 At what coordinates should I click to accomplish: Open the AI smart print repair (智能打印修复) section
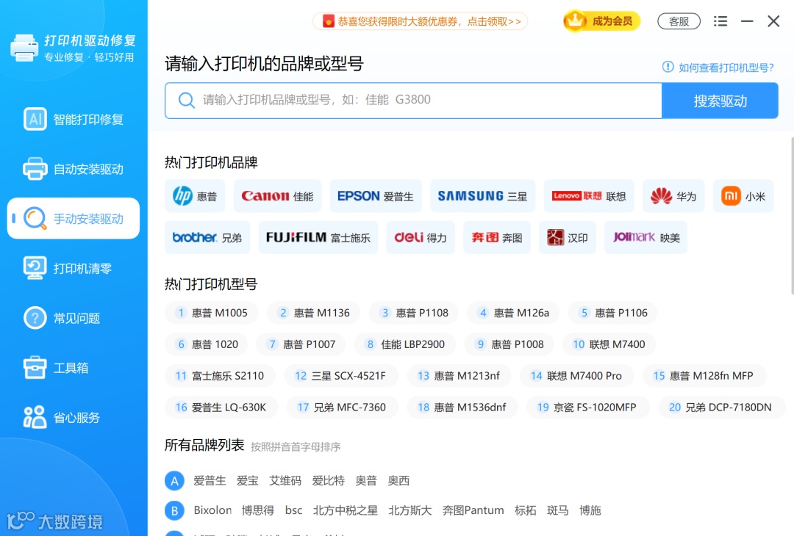[74, 120]
